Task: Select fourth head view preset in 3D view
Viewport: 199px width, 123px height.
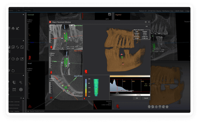Action: click(160, 107)
